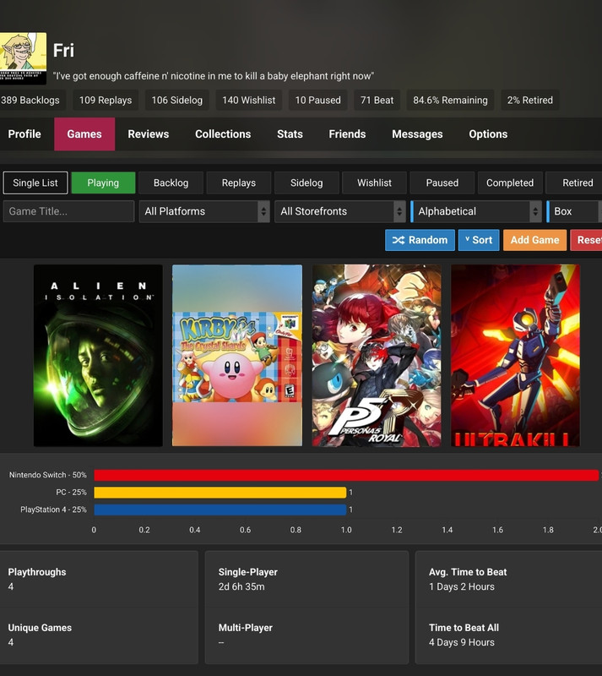Open the Persona 5 Royal cover
602x676 pixels.
click(377, 355)
